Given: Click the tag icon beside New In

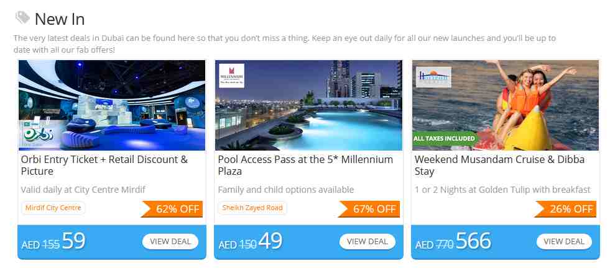Looking at the screenshot, I should 22,18.
